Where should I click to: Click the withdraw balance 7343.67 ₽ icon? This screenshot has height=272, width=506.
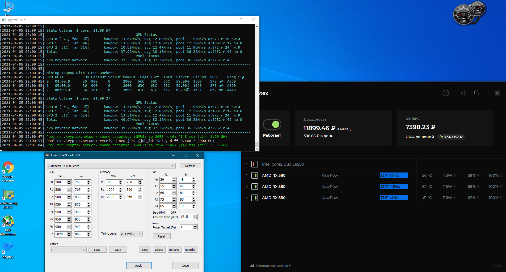click(x=441, y=137)
